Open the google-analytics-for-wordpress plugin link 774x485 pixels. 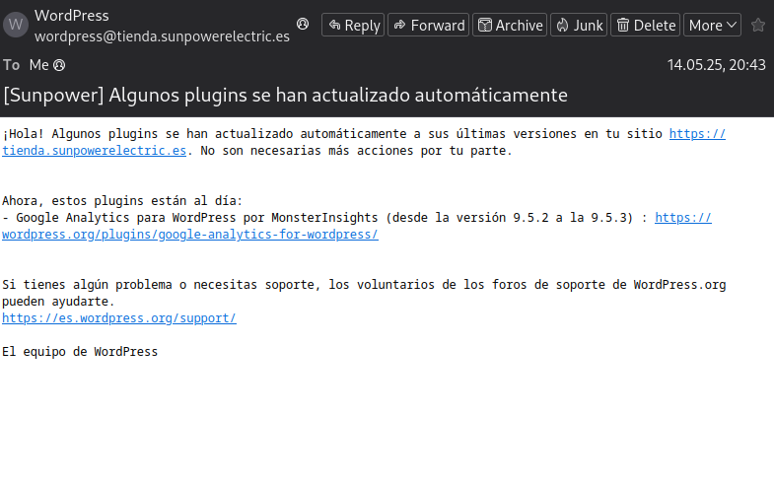click(190, 235)
